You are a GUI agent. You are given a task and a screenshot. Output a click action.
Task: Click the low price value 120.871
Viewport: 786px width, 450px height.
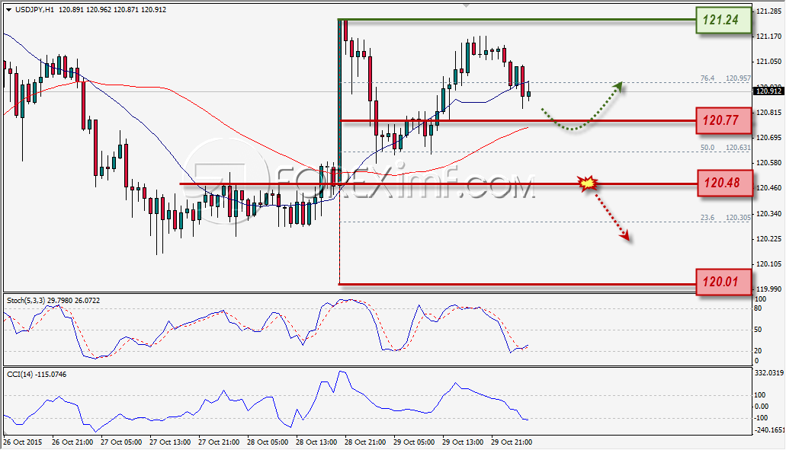(x=126, y=9)
